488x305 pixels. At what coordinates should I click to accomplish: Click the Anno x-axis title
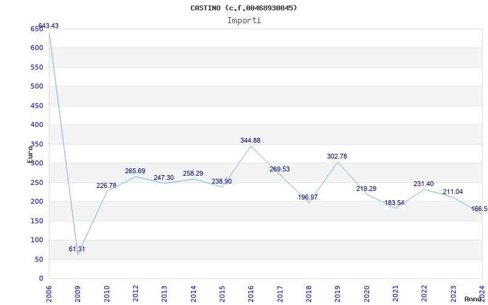click(473, 299)
